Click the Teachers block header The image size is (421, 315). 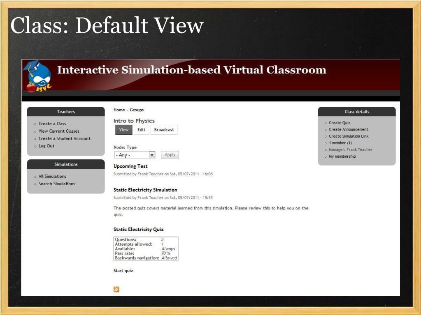click(66, 112)
